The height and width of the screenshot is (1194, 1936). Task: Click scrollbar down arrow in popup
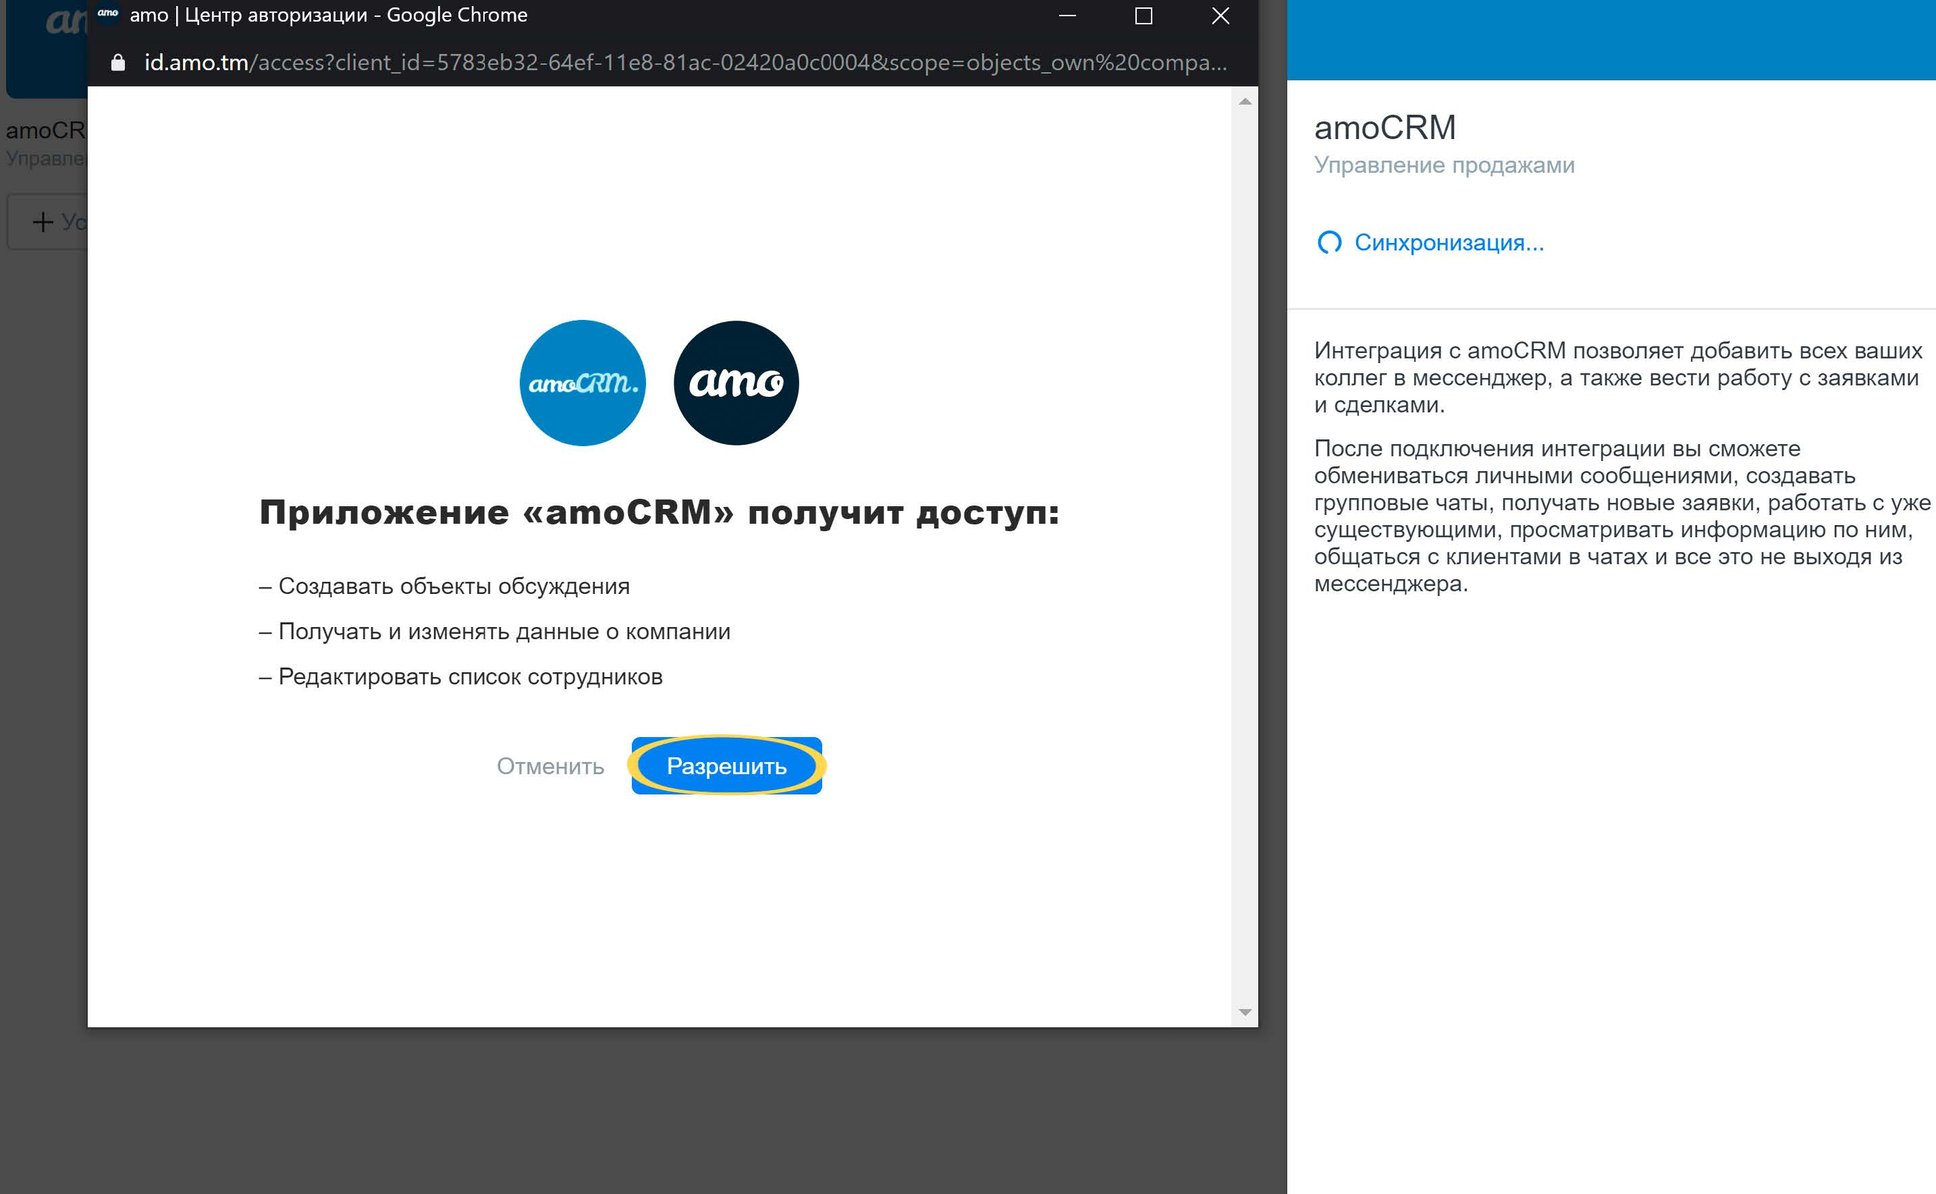(1245, 1012)
